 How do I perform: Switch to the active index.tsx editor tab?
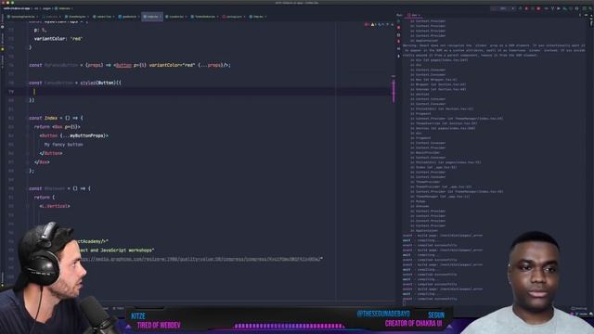click(x=152, y=17)
